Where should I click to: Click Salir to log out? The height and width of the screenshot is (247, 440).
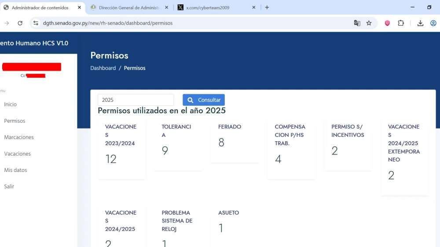click(x=9, y=186)
